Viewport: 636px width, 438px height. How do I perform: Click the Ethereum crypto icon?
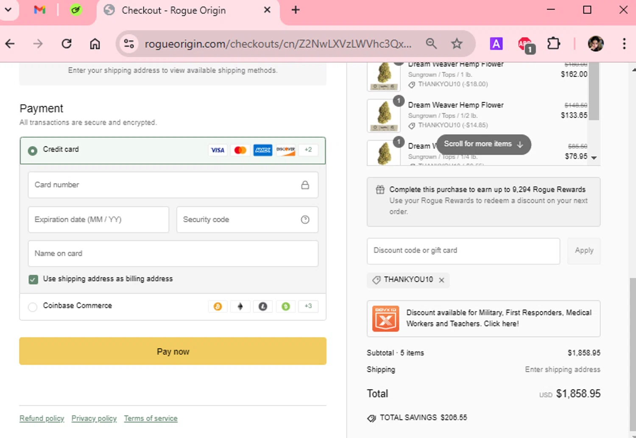click(240, 306)
